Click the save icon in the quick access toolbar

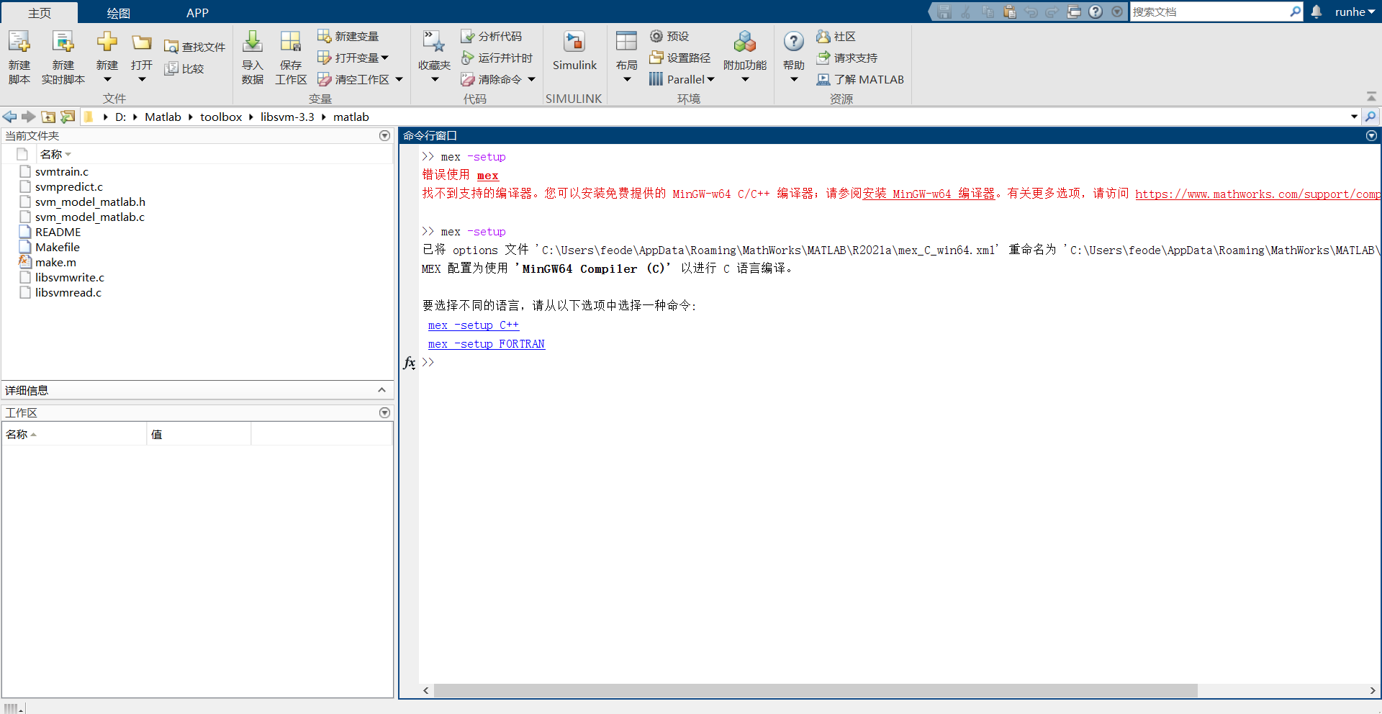[944, 12]
